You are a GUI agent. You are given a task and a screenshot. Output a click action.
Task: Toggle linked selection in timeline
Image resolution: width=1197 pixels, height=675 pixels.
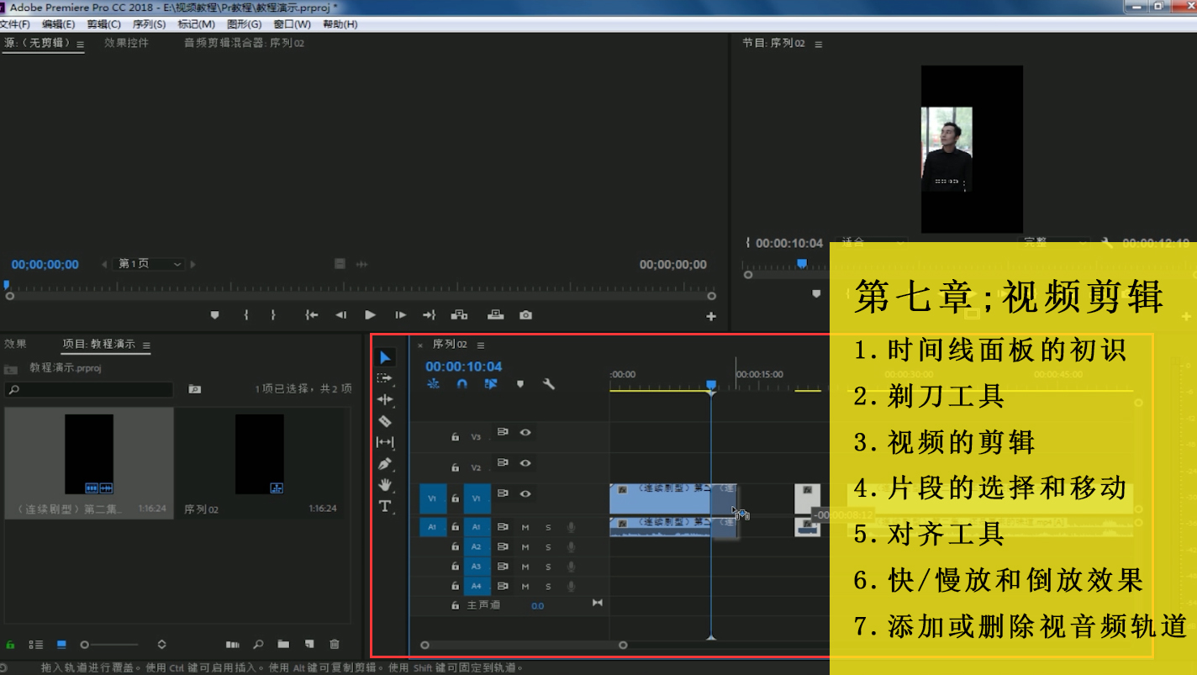click(x=491, y=384)
